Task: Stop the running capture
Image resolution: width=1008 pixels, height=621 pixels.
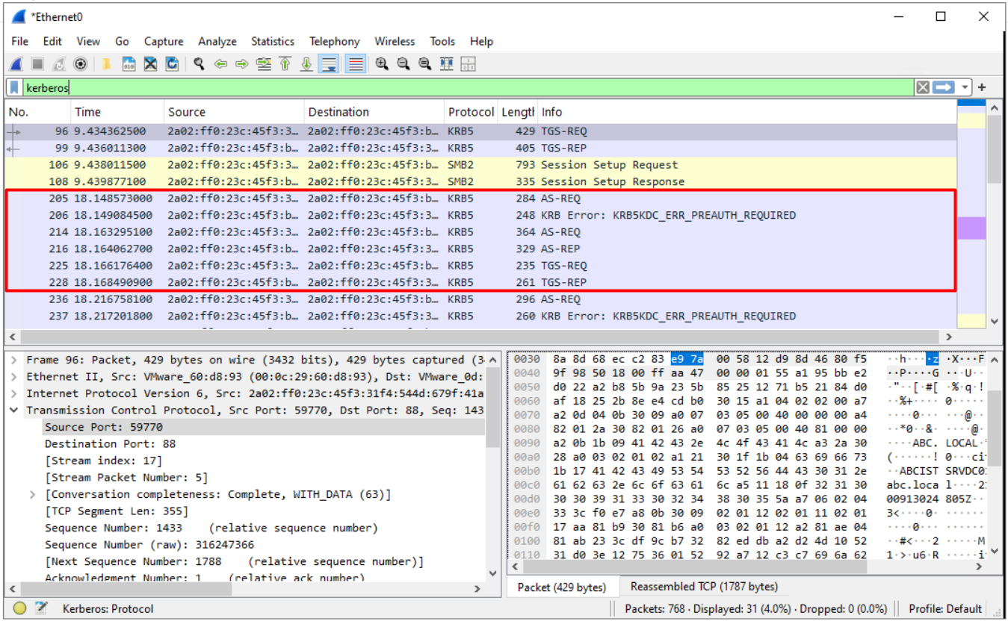Action: point(37,64)
